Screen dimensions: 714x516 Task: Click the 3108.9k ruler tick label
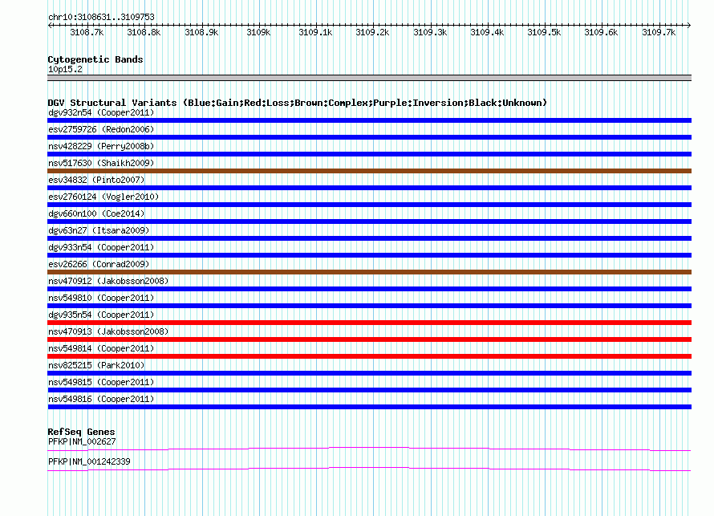click(x=201, y=32)
